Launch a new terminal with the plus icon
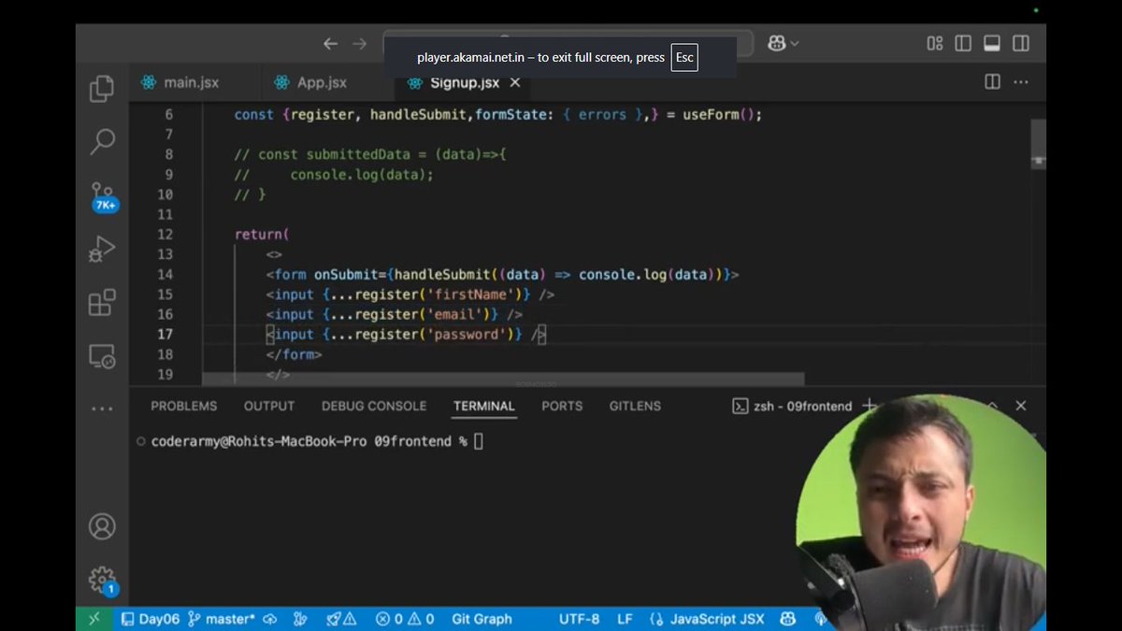This screenshot has width=1122, height=631. click(x=870, y=406)
